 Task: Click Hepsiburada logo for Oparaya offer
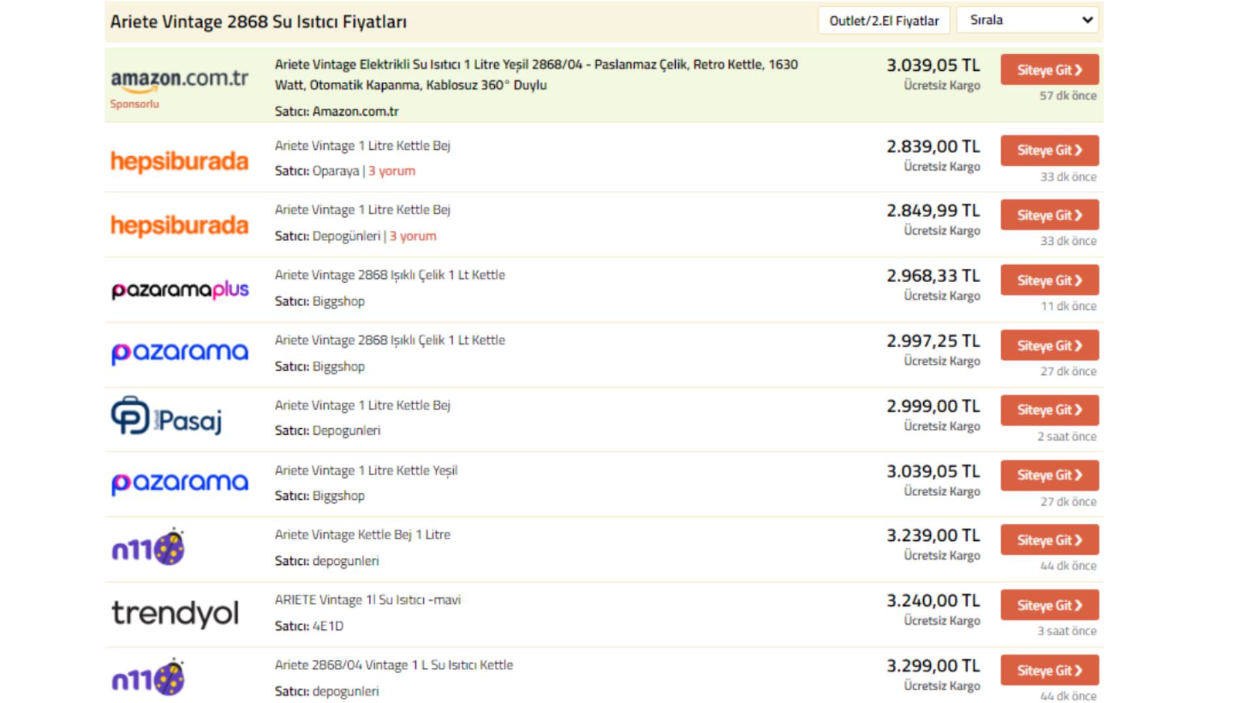180,161
